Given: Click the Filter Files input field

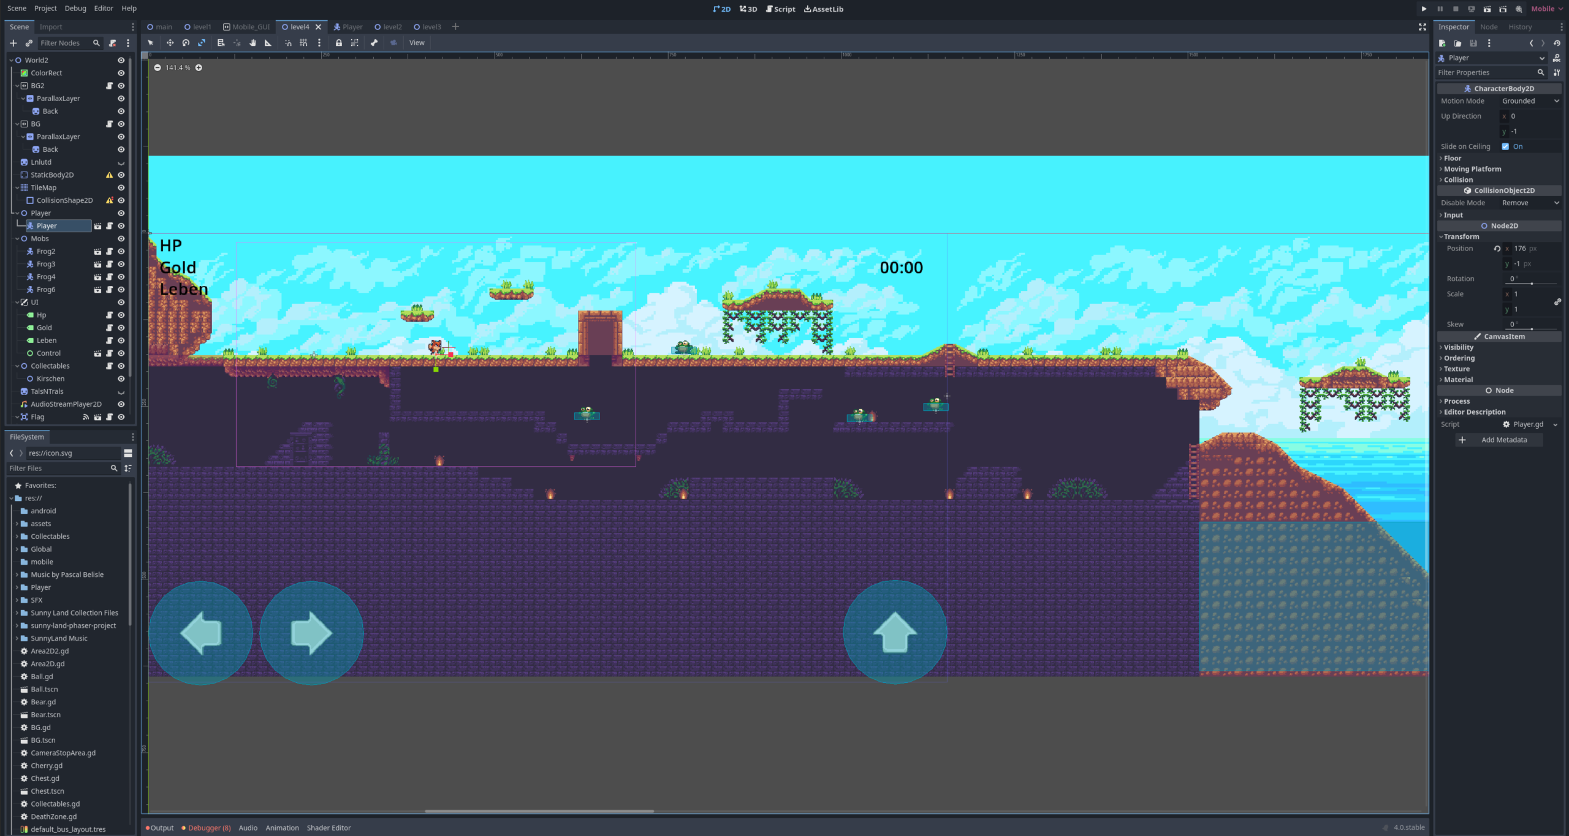Looking at the screenshot, I should [x=58, y=468].
